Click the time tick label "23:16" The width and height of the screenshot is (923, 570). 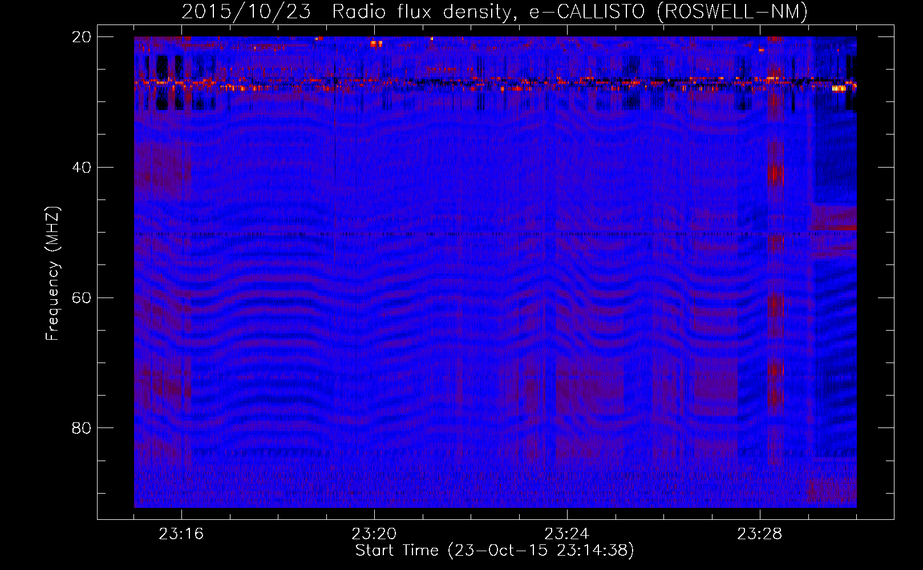181,534
